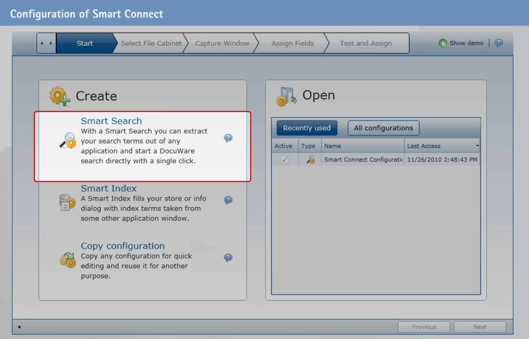Viewport: 529px width, 339px height.
Task: Click the Smart Index database icon
Action: click(x=67, y=202)
